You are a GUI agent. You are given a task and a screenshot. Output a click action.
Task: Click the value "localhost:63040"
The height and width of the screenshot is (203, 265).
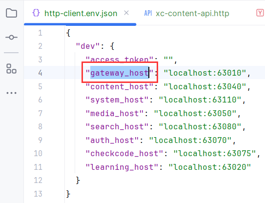click(x=205, y=86)
